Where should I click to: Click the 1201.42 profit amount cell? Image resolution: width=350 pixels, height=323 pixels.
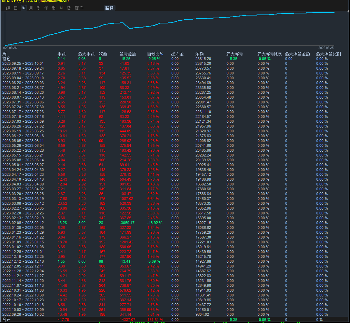click(x=127, y=242)
